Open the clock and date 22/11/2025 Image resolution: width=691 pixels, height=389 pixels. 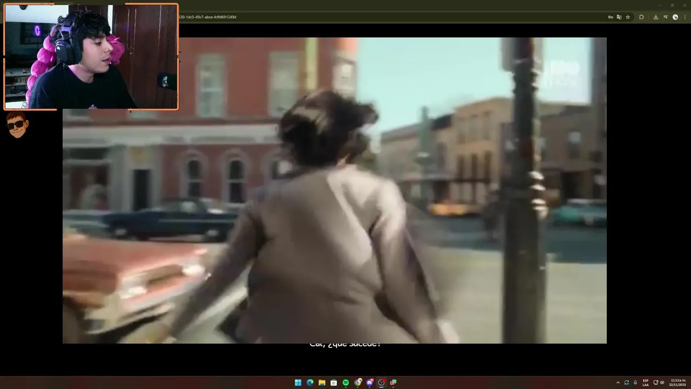pos(678,383)
